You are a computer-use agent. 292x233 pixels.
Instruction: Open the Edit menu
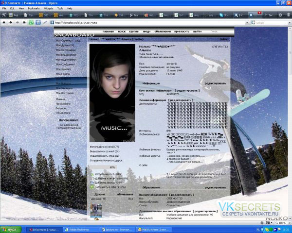[x=12, y=8]
